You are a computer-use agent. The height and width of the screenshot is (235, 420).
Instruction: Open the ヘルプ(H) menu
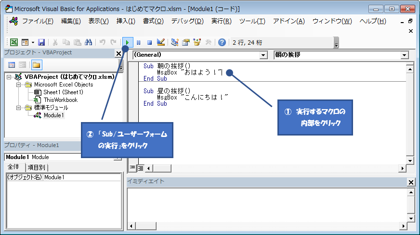pyautogui.click(x=373, y=21)
